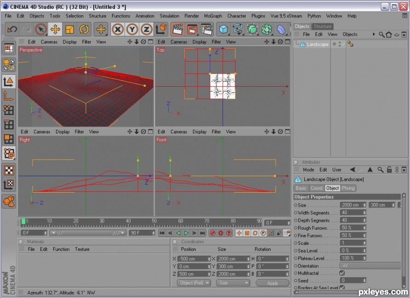Click the Make Editable icon in left sidebar
Viewport: 410px width, 298px height.
pyautogui.click(x=9, y=64)
